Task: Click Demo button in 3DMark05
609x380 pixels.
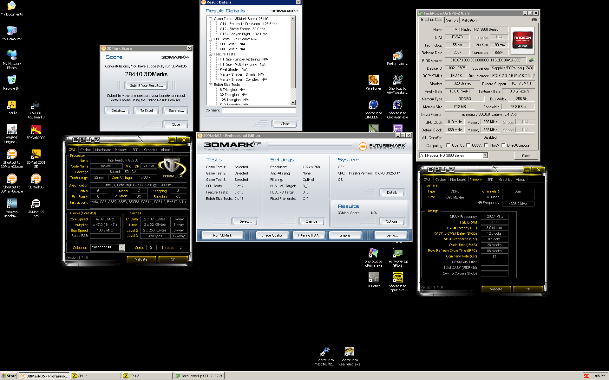Action: click(x=392, y=235)
